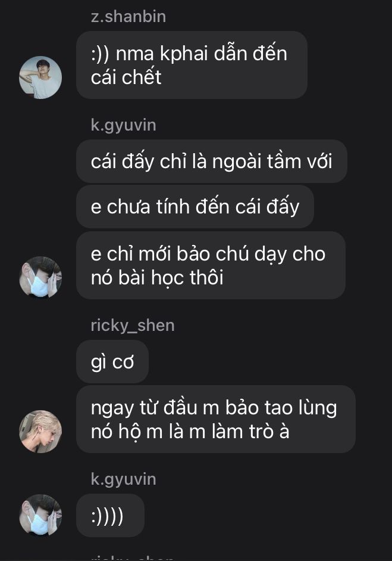Screen dimensions: 392x561
Task: Tap the k.gyuvin name above 'cái đấy chỉ là ngoài tầm với'
Action: coord(123,126)
